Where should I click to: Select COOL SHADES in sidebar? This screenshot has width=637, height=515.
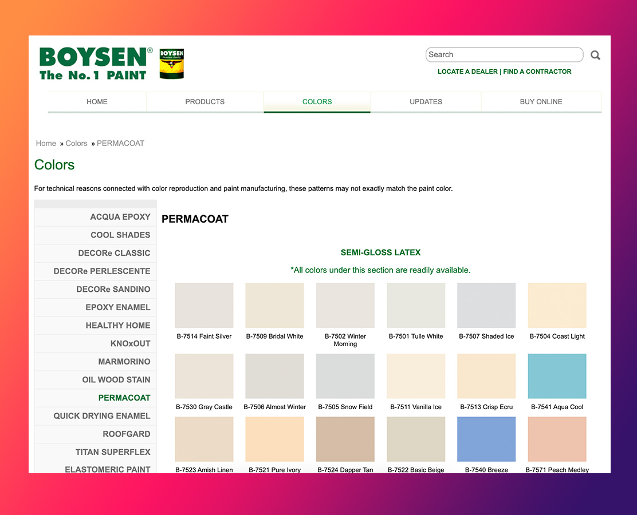pyautogui.click(x=96, y=235)
